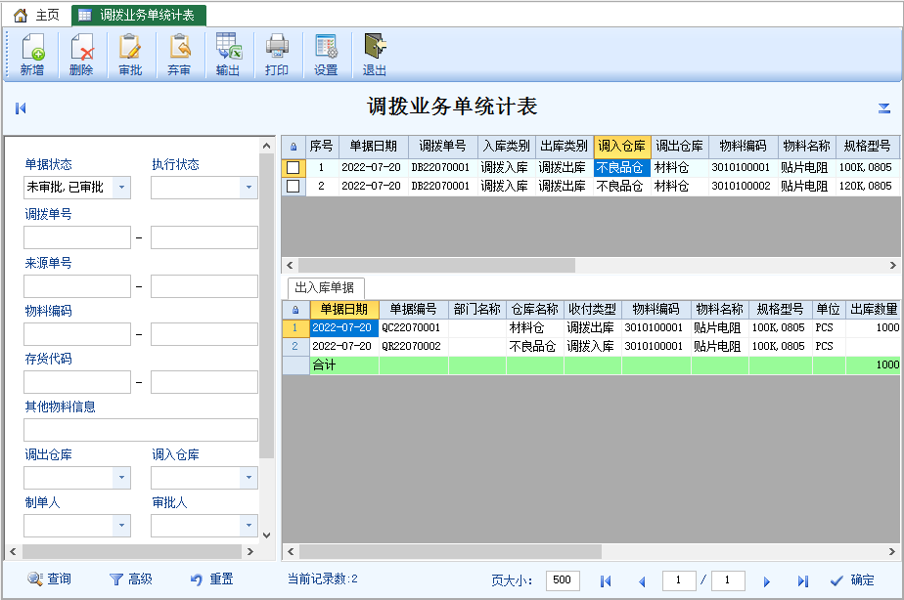The image size is (904, 600).
Task: Click the 输出 (Export) toolbar icon
Action: pos(228,55)
